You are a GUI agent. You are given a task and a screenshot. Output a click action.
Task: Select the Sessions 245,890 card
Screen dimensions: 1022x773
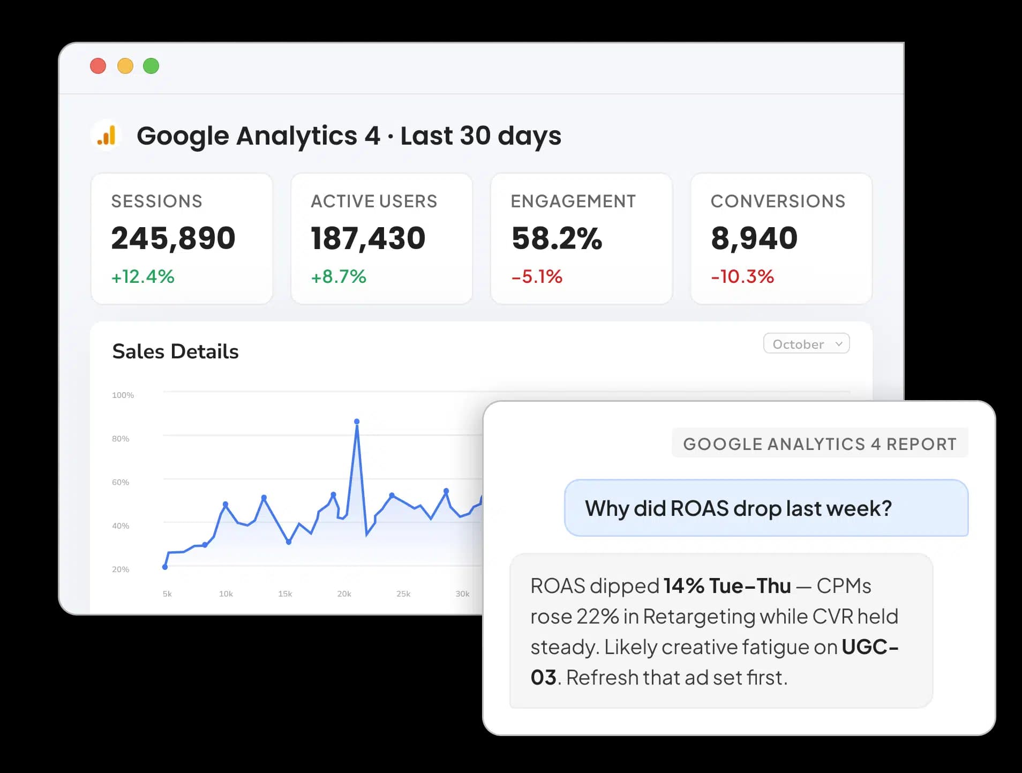point(182,238)
